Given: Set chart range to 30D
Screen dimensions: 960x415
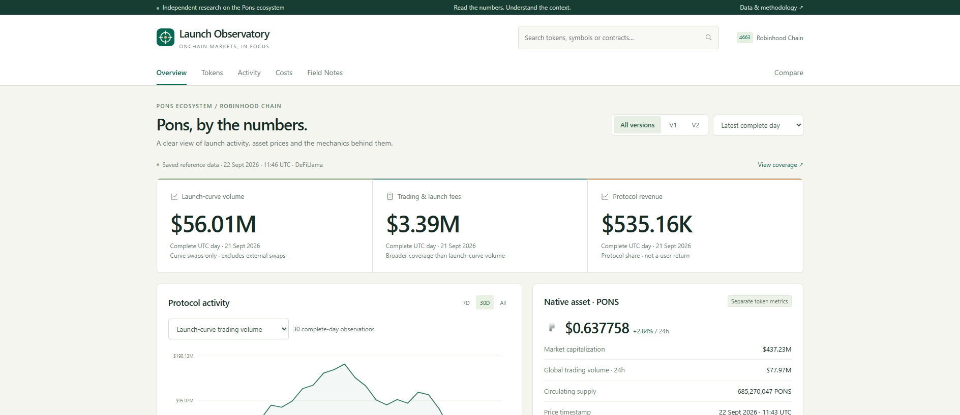Looking at the screenshot, I should pyautogui.click(x=485, y=303).
